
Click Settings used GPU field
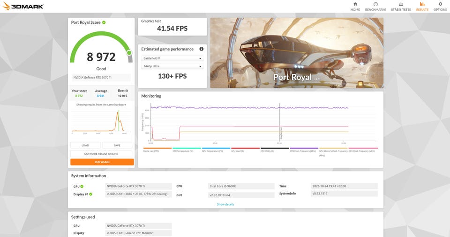click(x=138, y=226)
